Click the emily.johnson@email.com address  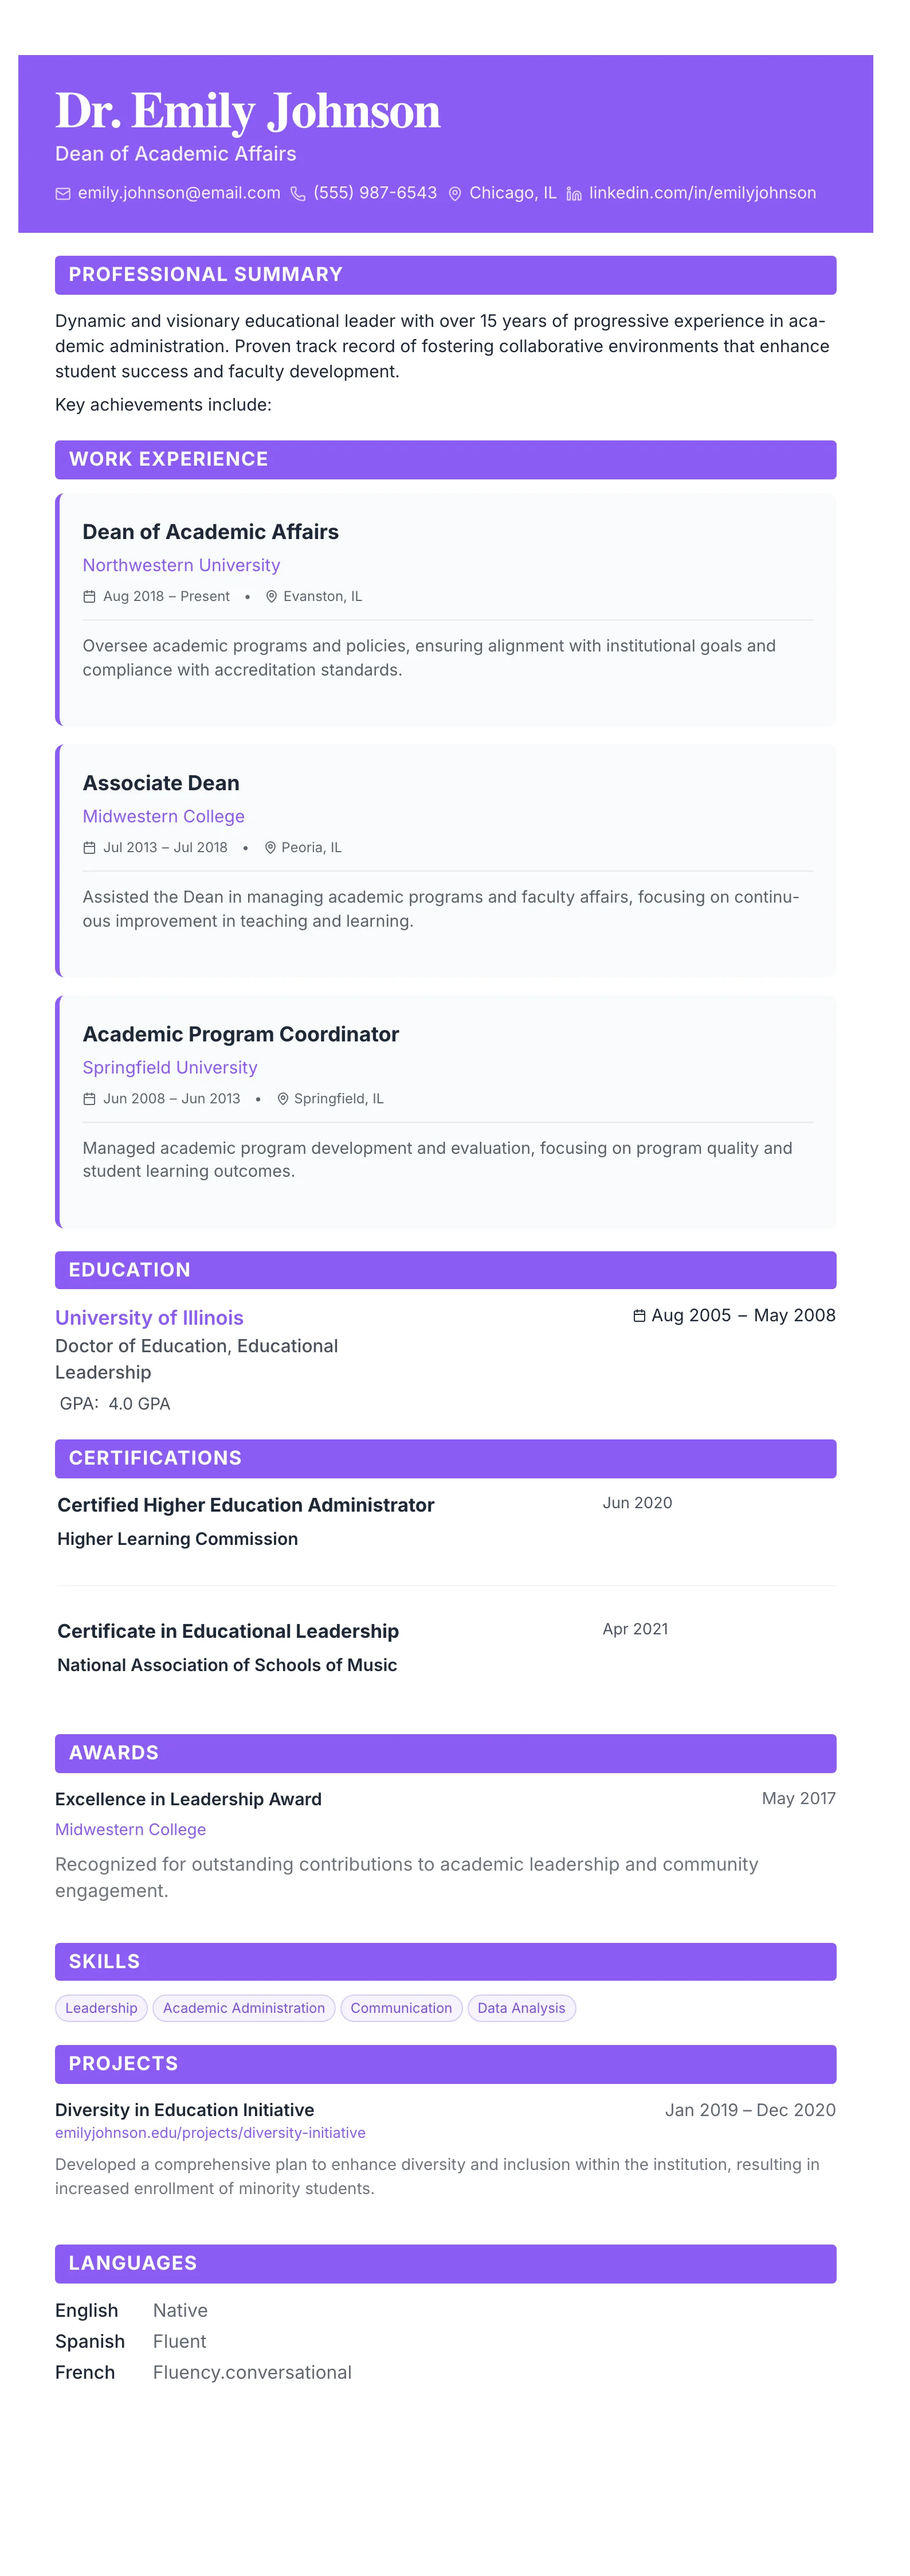[x=179, y=193]
